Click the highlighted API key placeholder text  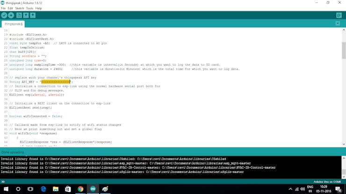[x=56, y=82]
